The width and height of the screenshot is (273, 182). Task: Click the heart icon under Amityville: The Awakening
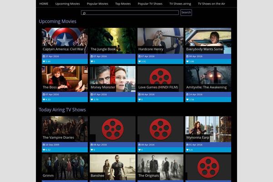click(x=187, y=100)
